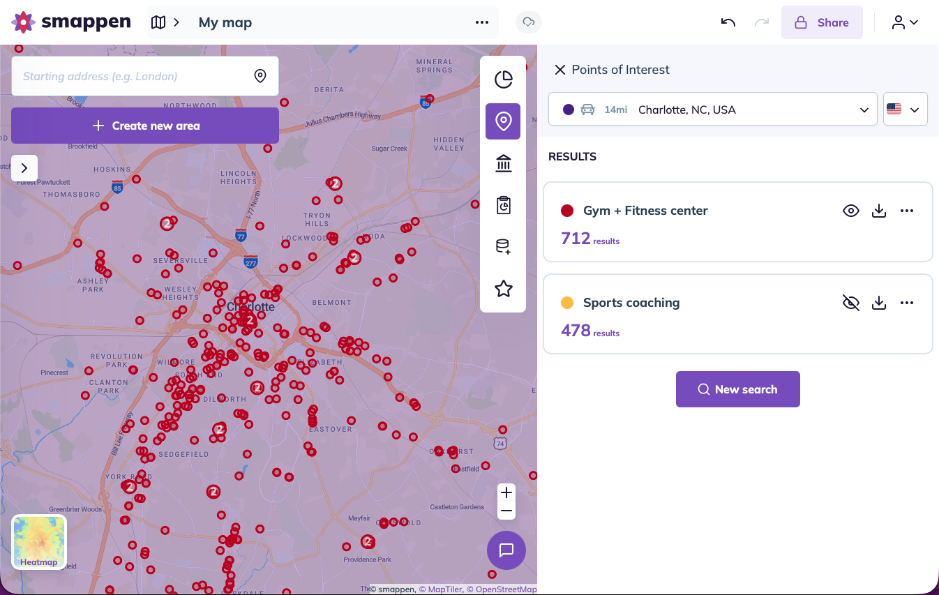Open the chat support bubble
939x595 pixels.
click(x=506, y=550)
